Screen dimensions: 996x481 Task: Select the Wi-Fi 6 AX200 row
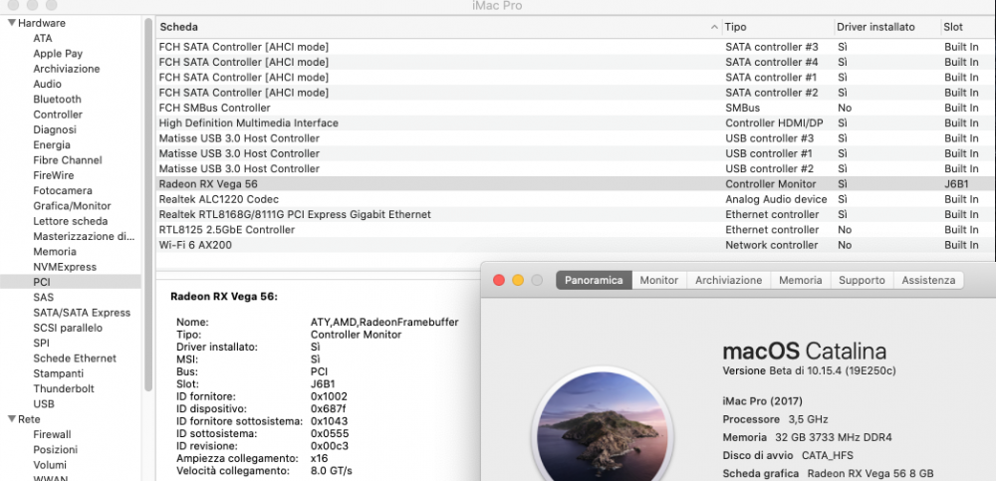click(575, 245)
